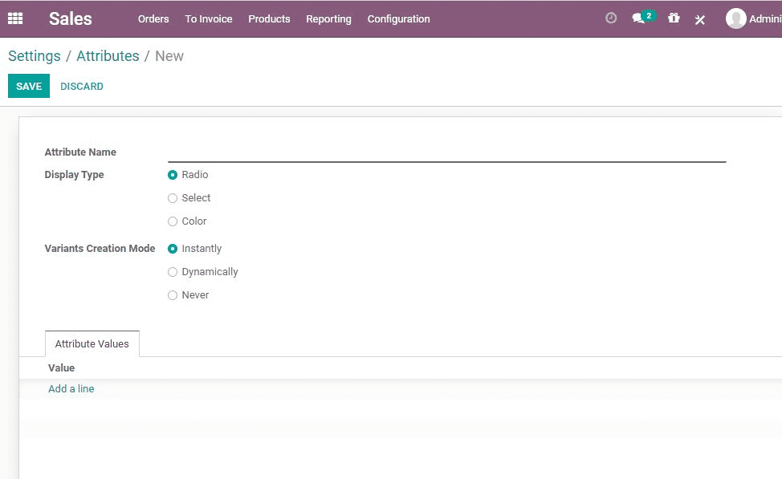Select the Select display type
The height and width of the screenshot is (479, 782).
(x=173, y=198)
